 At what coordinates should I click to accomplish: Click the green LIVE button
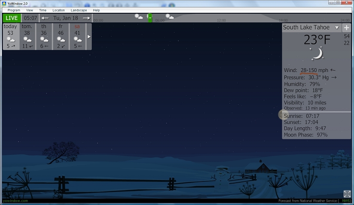point(12,18)
